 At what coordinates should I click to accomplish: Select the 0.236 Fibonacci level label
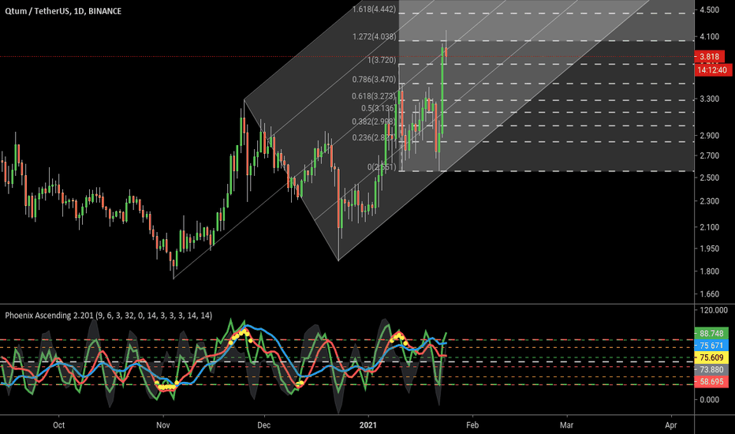(x=374, y=137)
